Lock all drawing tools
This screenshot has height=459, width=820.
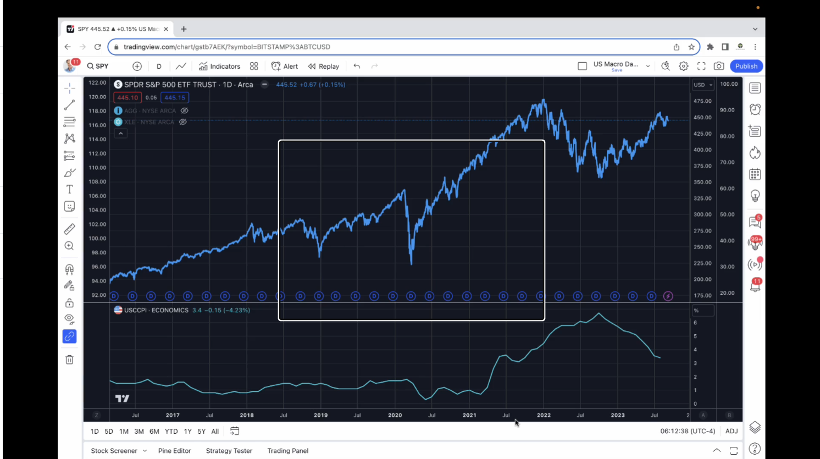[x=69, y=303]
